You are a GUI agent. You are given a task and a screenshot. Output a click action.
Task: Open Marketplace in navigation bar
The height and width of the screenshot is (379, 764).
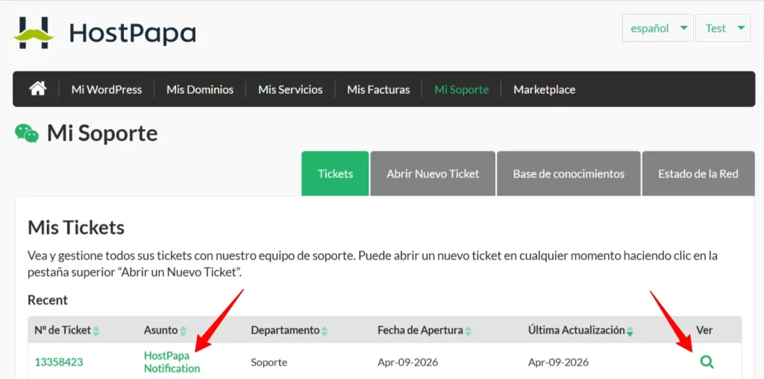point(544,89)
